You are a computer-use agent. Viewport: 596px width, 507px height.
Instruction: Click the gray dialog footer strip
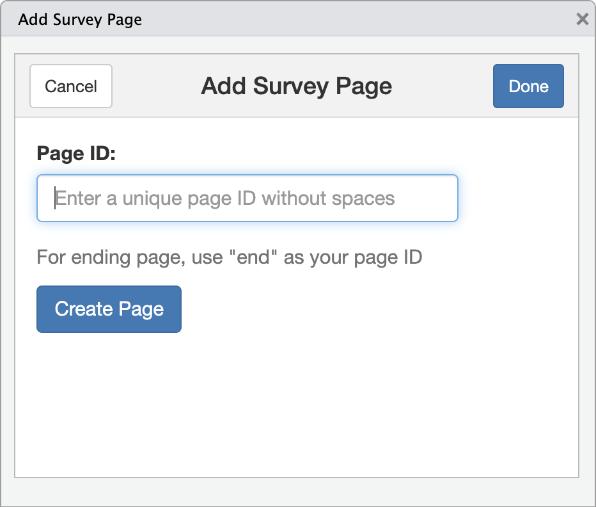298,492
